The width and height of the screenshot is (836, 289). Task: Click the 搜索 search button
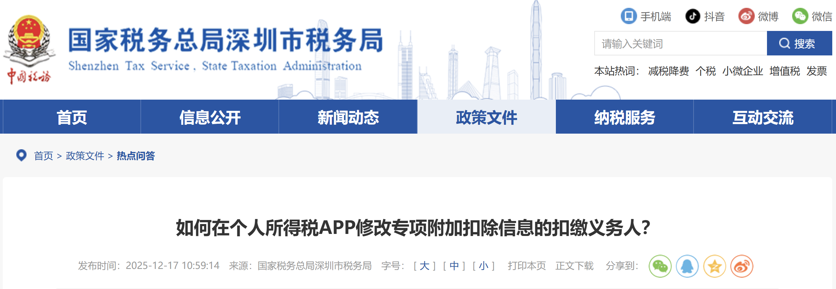tap(799, 44)
